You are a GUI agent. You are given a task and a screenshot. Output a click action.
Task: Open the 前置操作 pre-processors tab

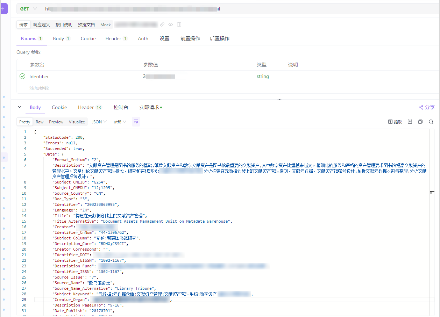[190, 38]
